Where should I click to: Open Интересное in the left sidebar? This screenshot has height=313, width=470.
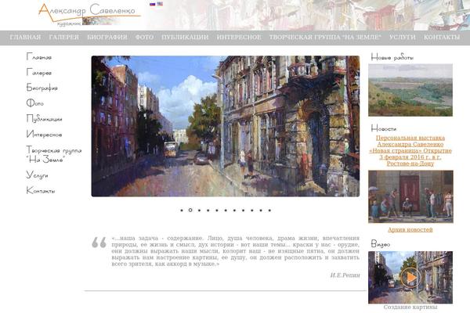[45, 134]
